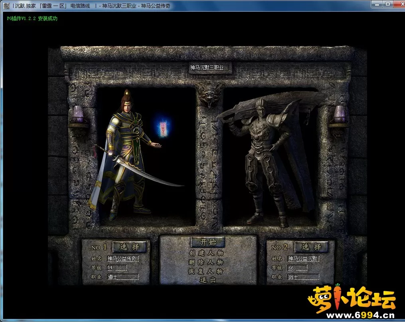
Task: Choose 创建人物 to create a character
Action: point(206,253)
